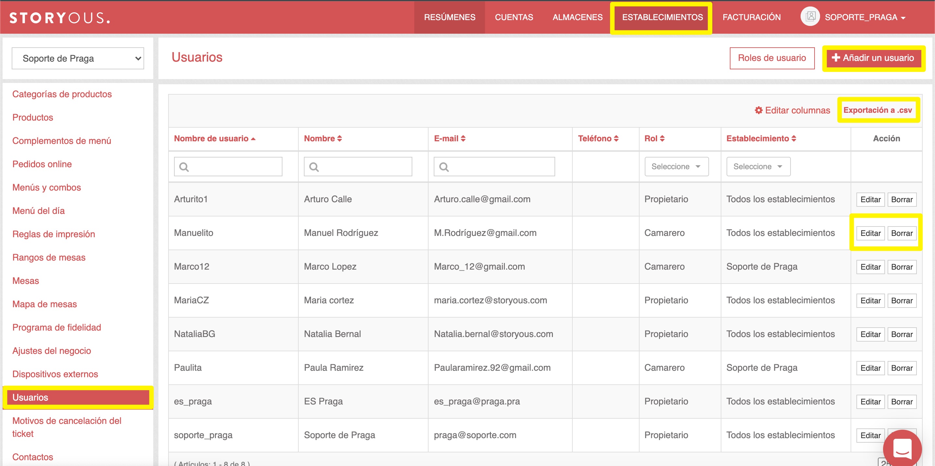This screenshot has width=935, height=466.
Task: Go to the Cuentas tab
Action: 514,17
